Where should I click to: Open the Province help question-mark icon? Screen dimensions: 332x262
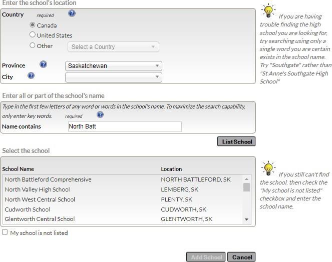click(x=43, y=64)
